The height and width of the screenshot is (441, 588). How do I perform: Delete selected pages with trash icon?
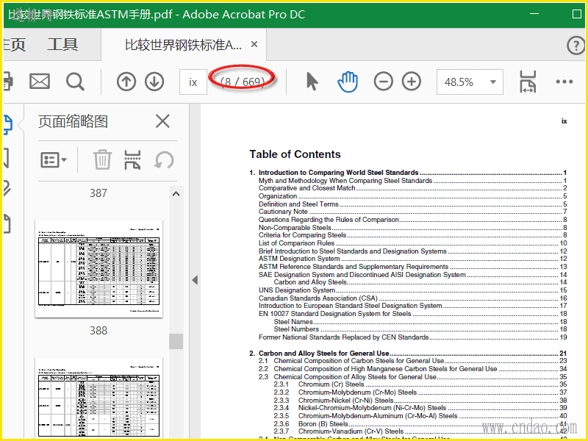point(102,159)
